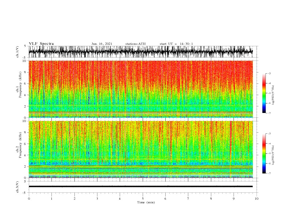Click the ch.2 "Frequency (kHz)" axis label
Image resolution: width=289 pixels, height=223 pixels.
pyautogui.click(x=20, y=145)
